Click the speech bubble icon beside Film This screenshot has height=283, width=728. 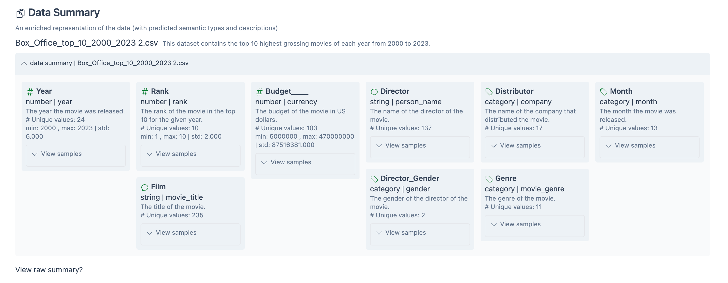145,187
